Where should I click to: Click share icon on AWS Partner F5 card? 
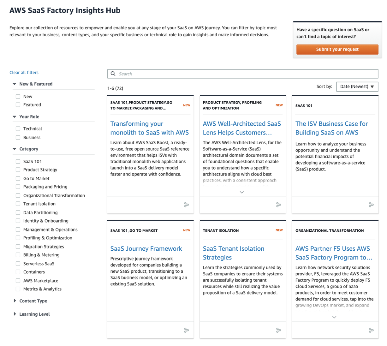coord(371,330)
